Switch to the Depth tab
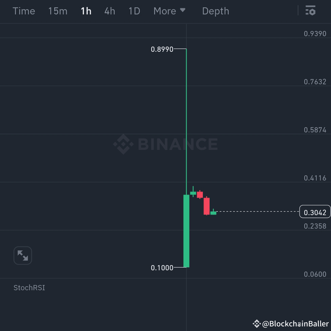Image resolution: width=331 pixels, height=331 pixels. pyautogui.click(x=215, y=11)
